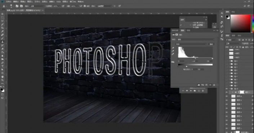
Task: Click view previous state icon in Properties
Action: (x=202, y=85)
